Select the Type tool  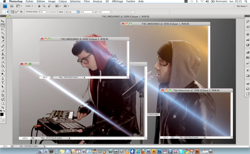tap(3, 83)
